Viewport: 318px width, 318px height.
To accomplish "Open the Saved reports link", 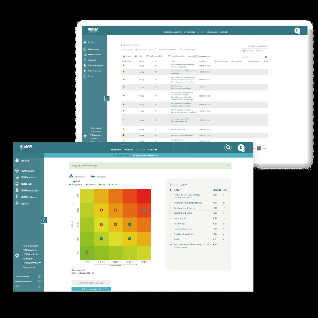I will 127,50.
